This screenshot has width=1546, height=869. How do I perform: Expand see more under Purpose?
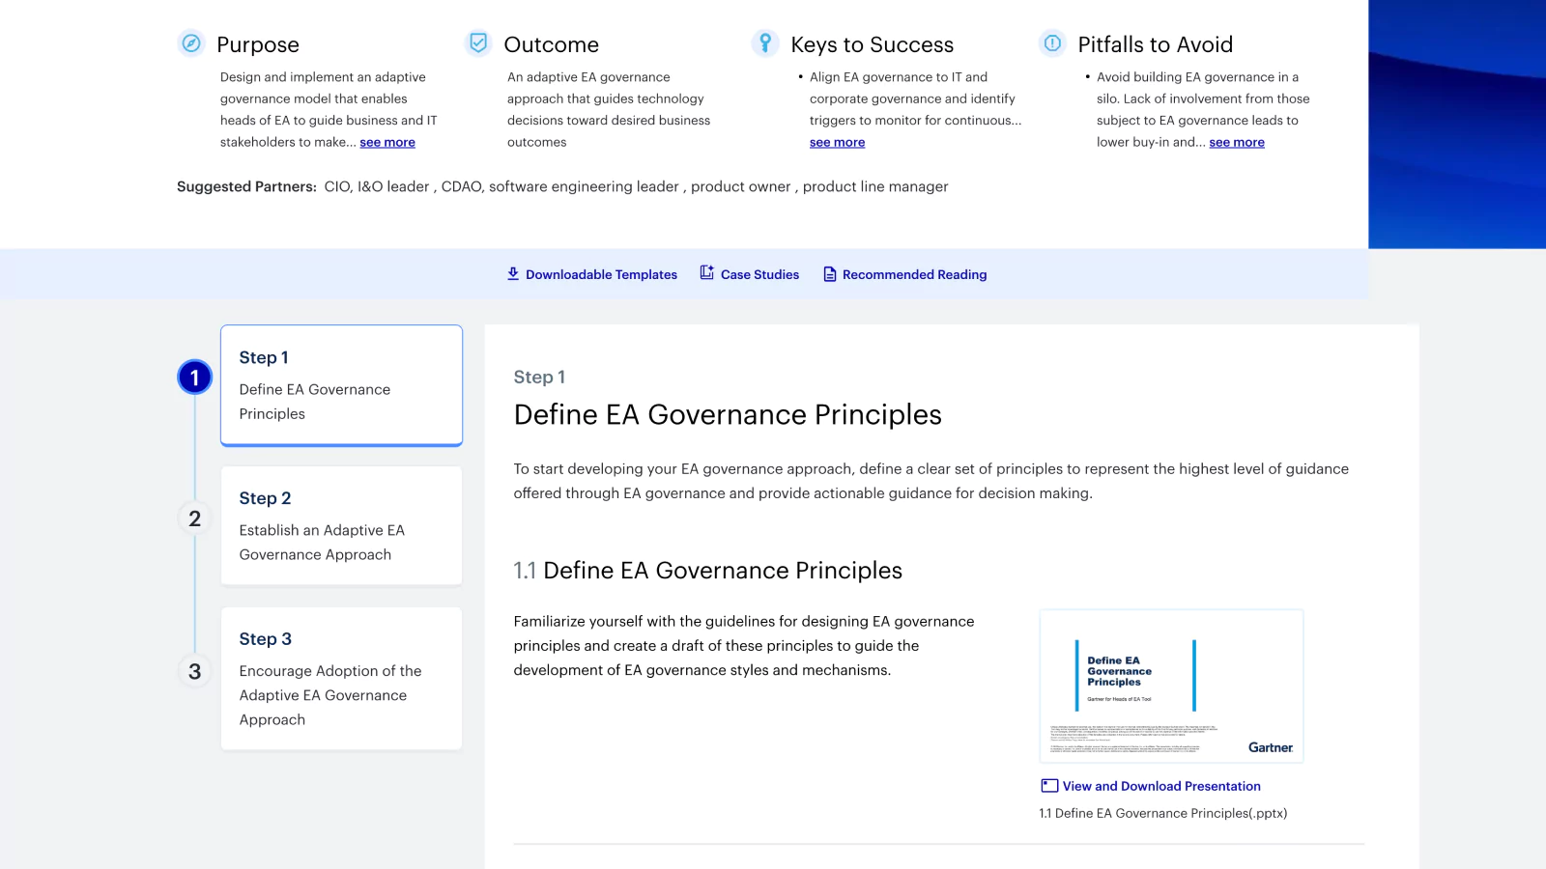[386, 142]
